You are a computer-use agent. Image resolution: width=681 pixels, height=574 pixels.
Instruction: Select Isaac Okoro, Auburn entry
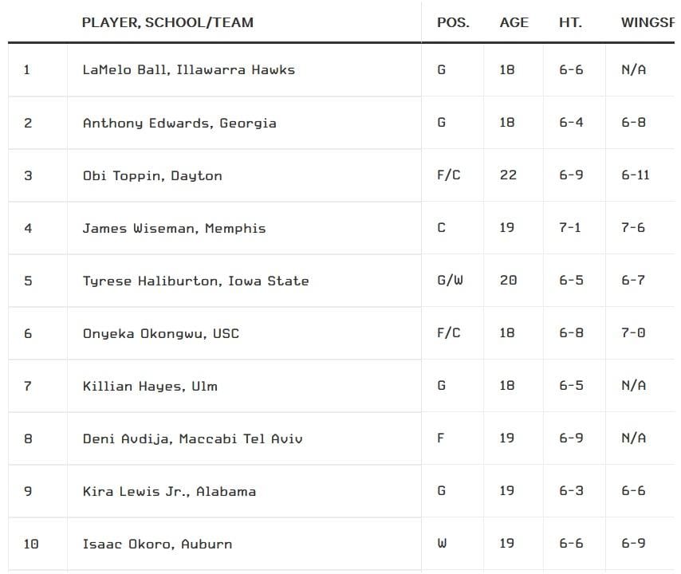coord(157,544)
